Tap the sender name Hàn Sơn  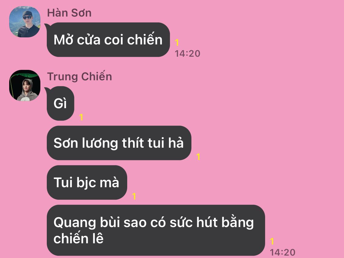[x=69, y=13]
